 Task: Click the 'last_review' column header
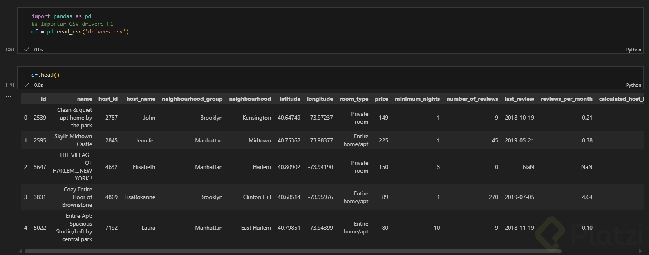pos(519,99)
